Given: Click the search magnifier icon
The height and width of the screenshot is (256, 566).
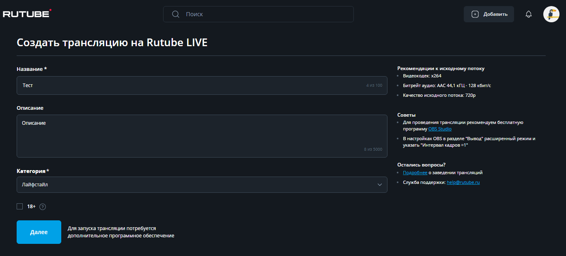Looking at the screenshot, I should [176, 14].
